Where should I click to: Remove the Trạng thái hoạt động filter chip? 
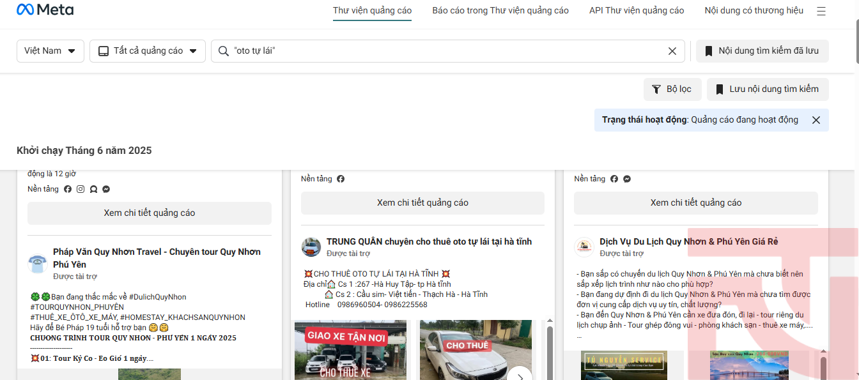(x=816, y=120)
